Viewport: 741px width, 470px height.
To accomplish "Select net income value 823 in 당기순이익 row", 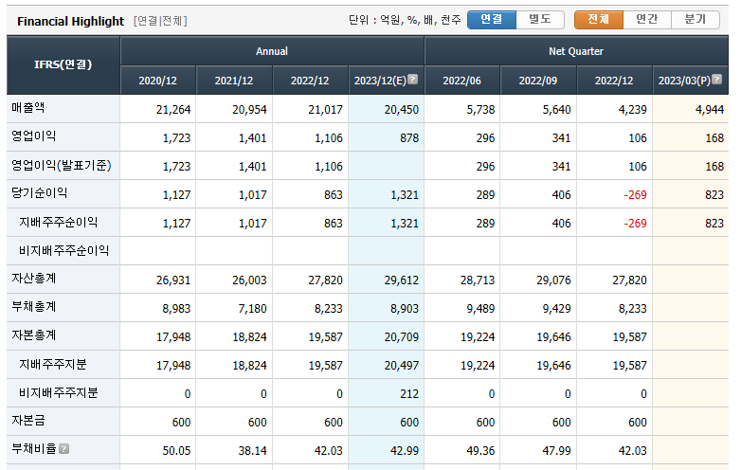I will click(714, 194).
